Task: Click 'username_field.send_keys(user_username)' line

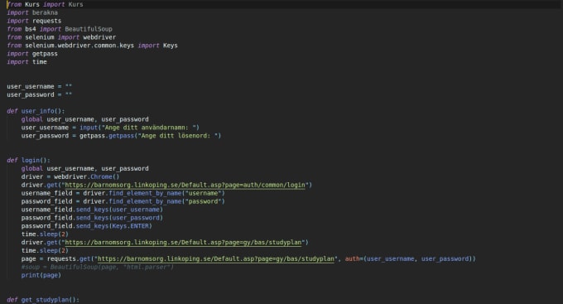Action: (x=92, y=210)
